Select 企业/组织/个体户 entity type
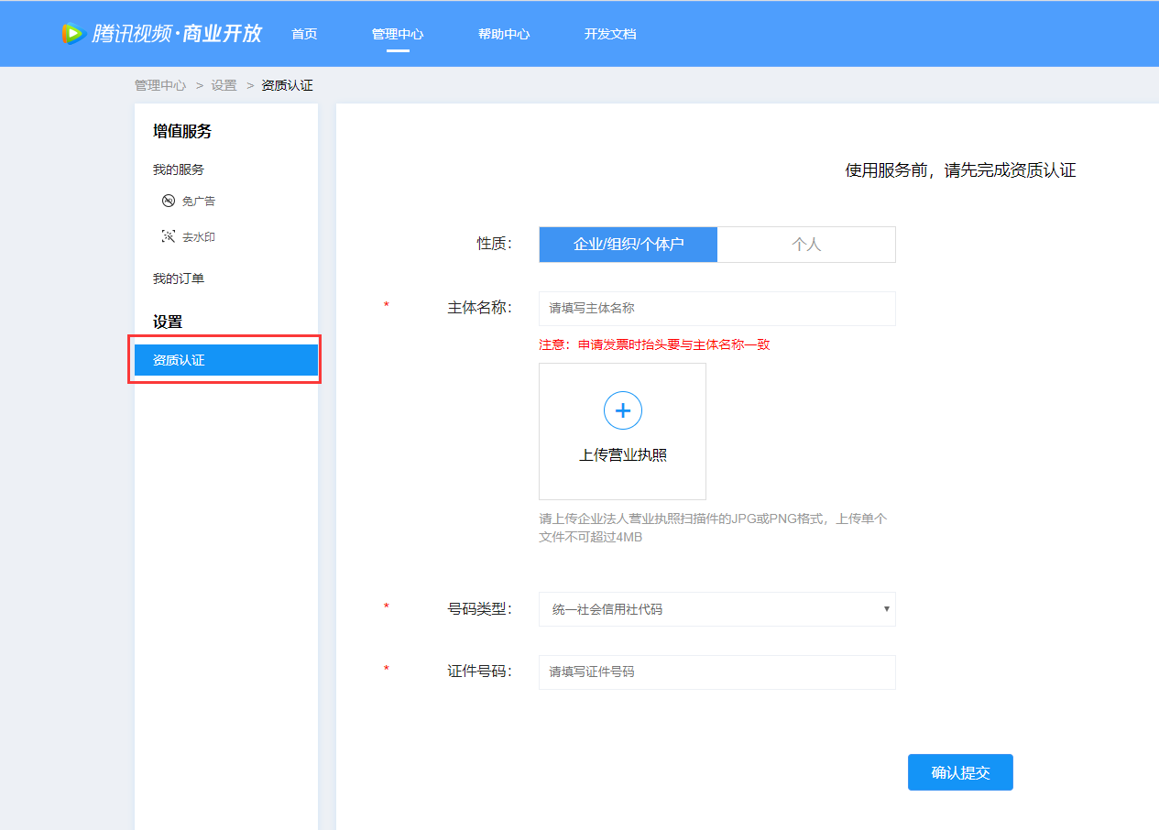This screenshot has width=1159, height=830. click(x=628, y=245)
